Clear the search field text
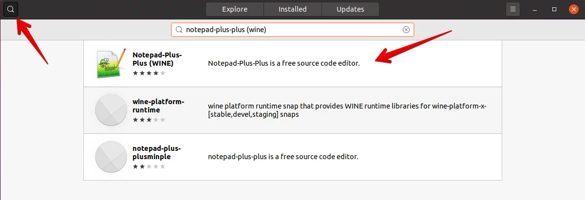The height and width of the screenshot is (200, 585). (406, 30)
